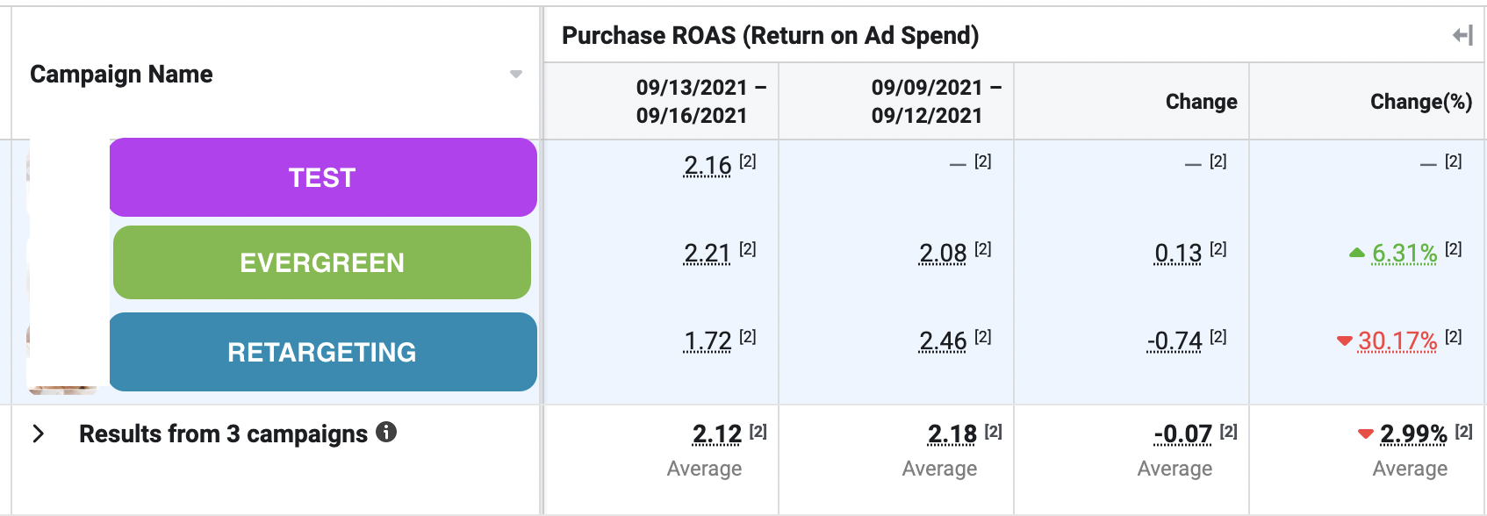Click the 2.46 RETARGETING previous-period value
The image size is (1487, 516).
942,340
